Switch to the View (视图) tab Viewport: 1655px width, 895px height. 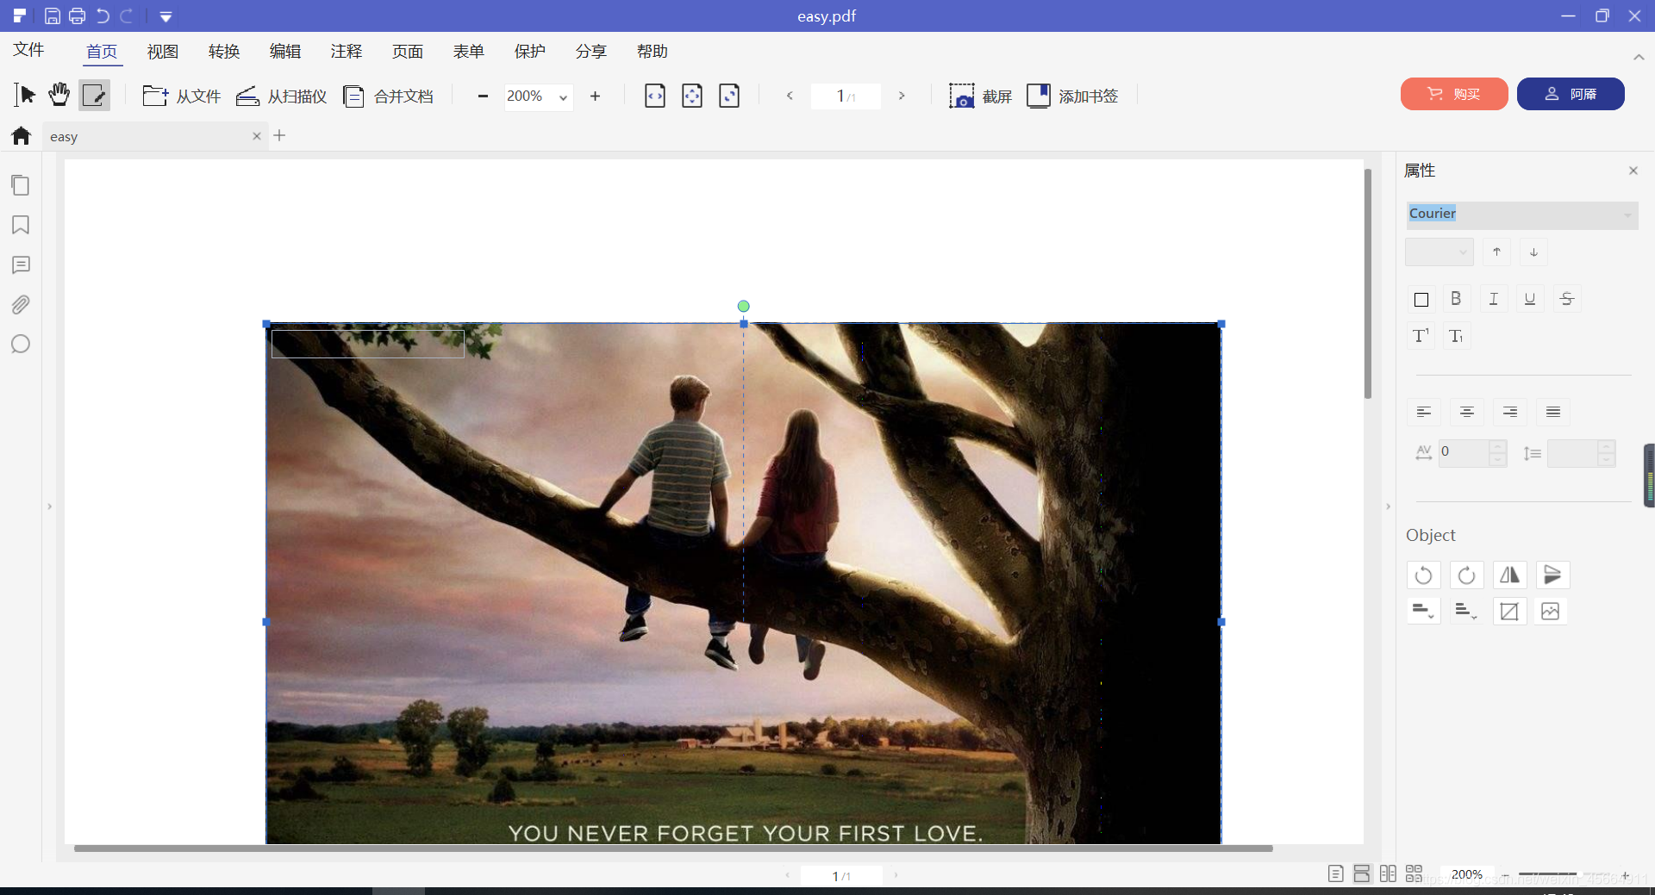click(x=163, y=52)
